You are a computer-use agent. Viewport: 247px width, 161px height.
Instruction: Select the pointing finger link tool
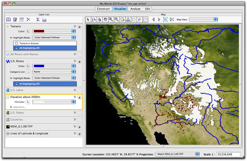[100, 20]
